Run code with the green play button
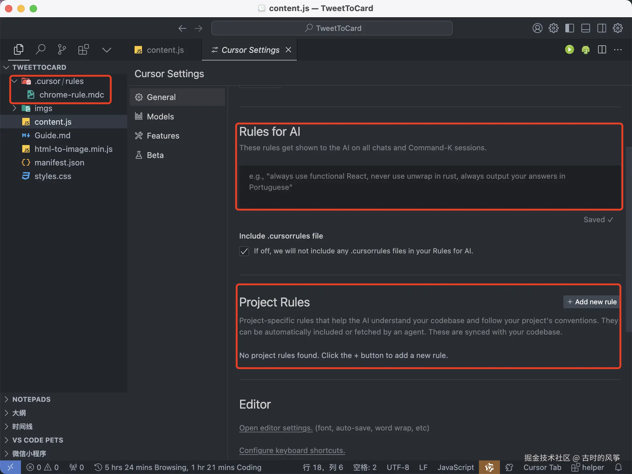This screenshot has height=474, width=632. pyautogui.click(x=569, y=50)
